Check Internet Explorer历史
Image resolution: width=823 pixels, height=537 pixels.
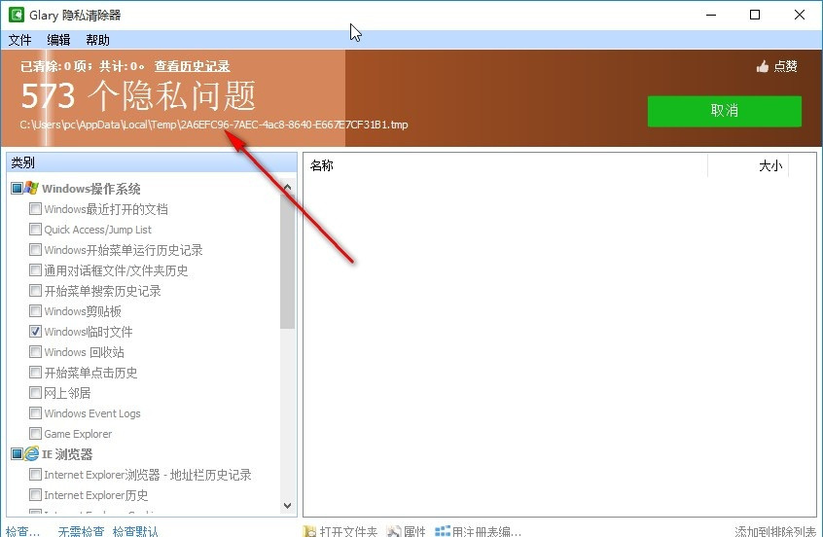pos(35,494)
